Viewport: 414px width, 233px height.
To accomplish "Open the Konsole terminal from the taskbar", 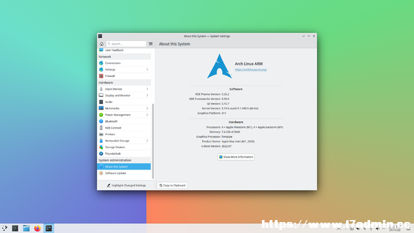I will pyautogui.click(x=15, y=228).
